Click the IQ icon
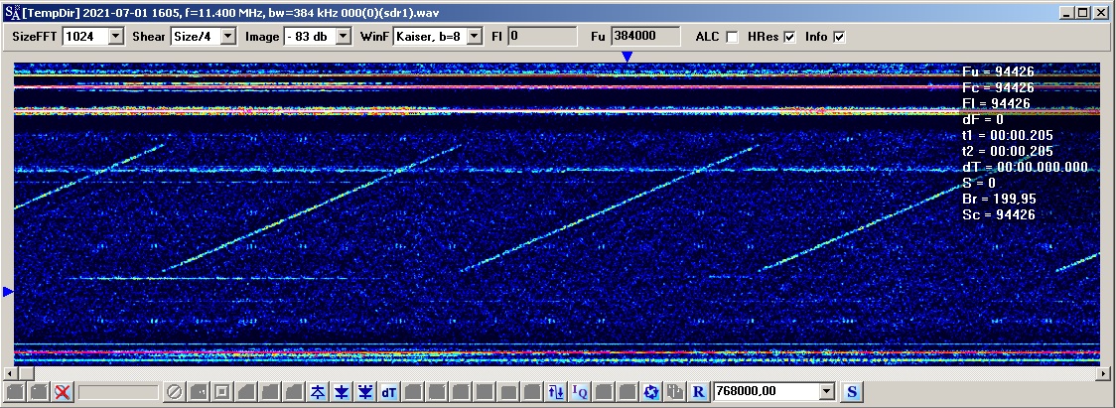The height and width of the screenshot is (408, 1116). [580, 392]
